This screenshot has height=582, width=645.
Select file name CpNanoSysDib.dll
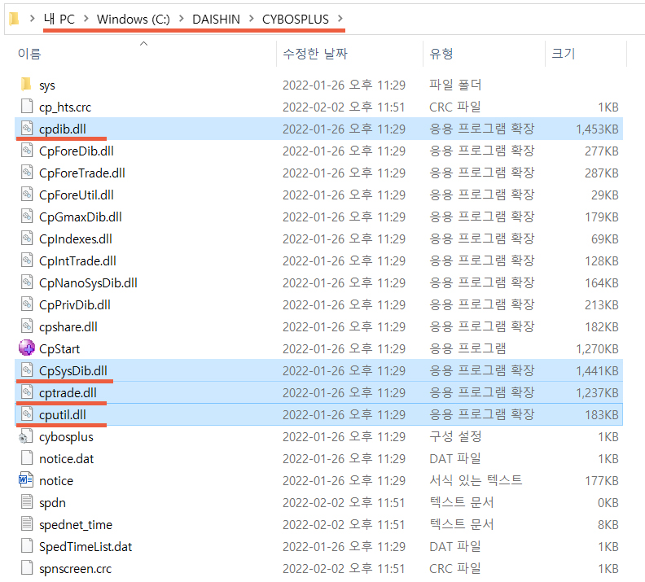(88, 283)
